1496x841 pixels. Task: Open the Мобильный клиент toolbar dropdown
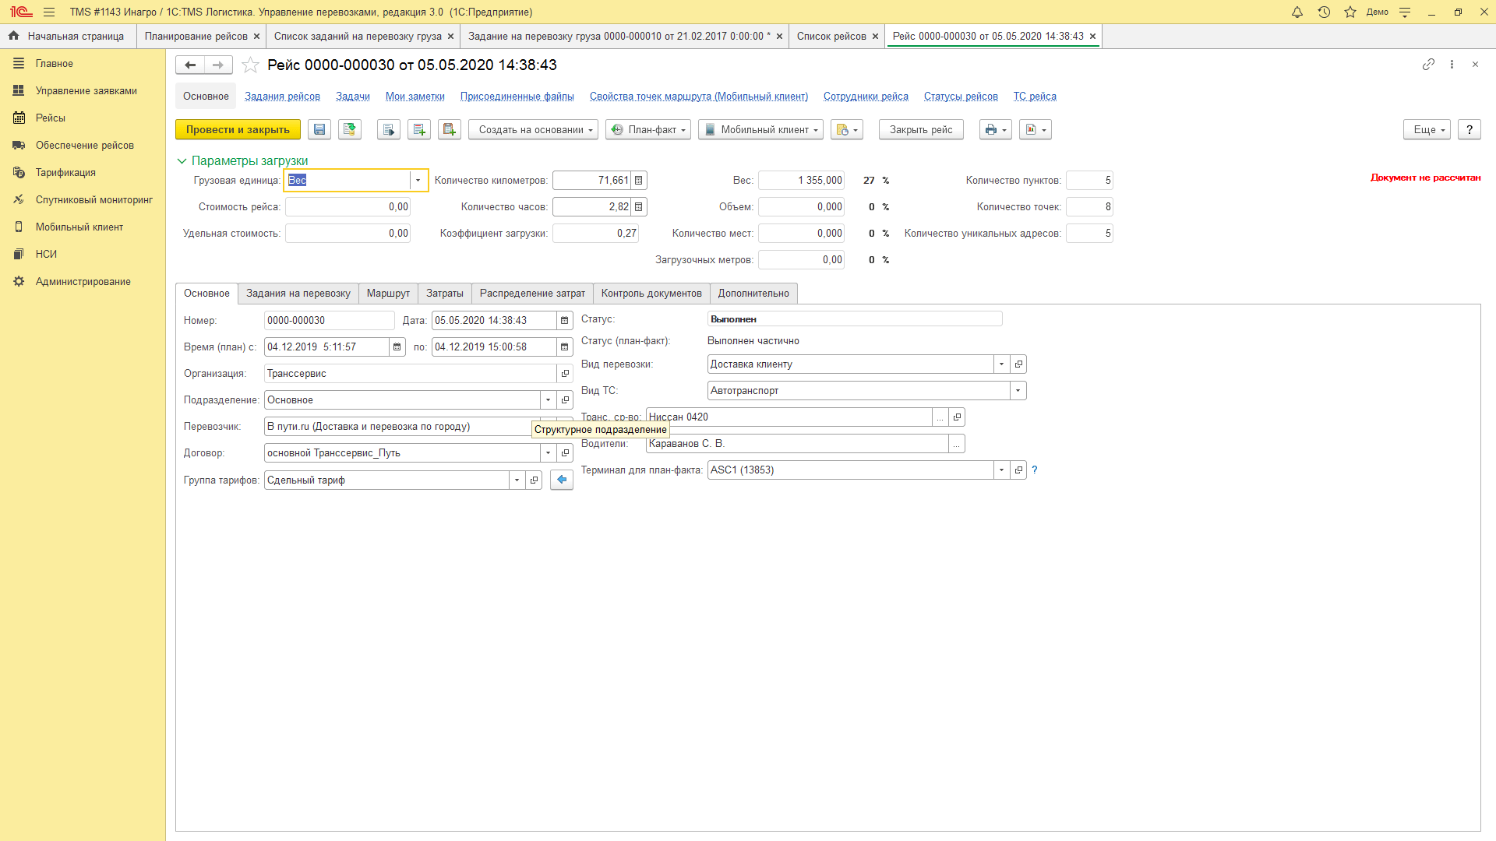761,130
